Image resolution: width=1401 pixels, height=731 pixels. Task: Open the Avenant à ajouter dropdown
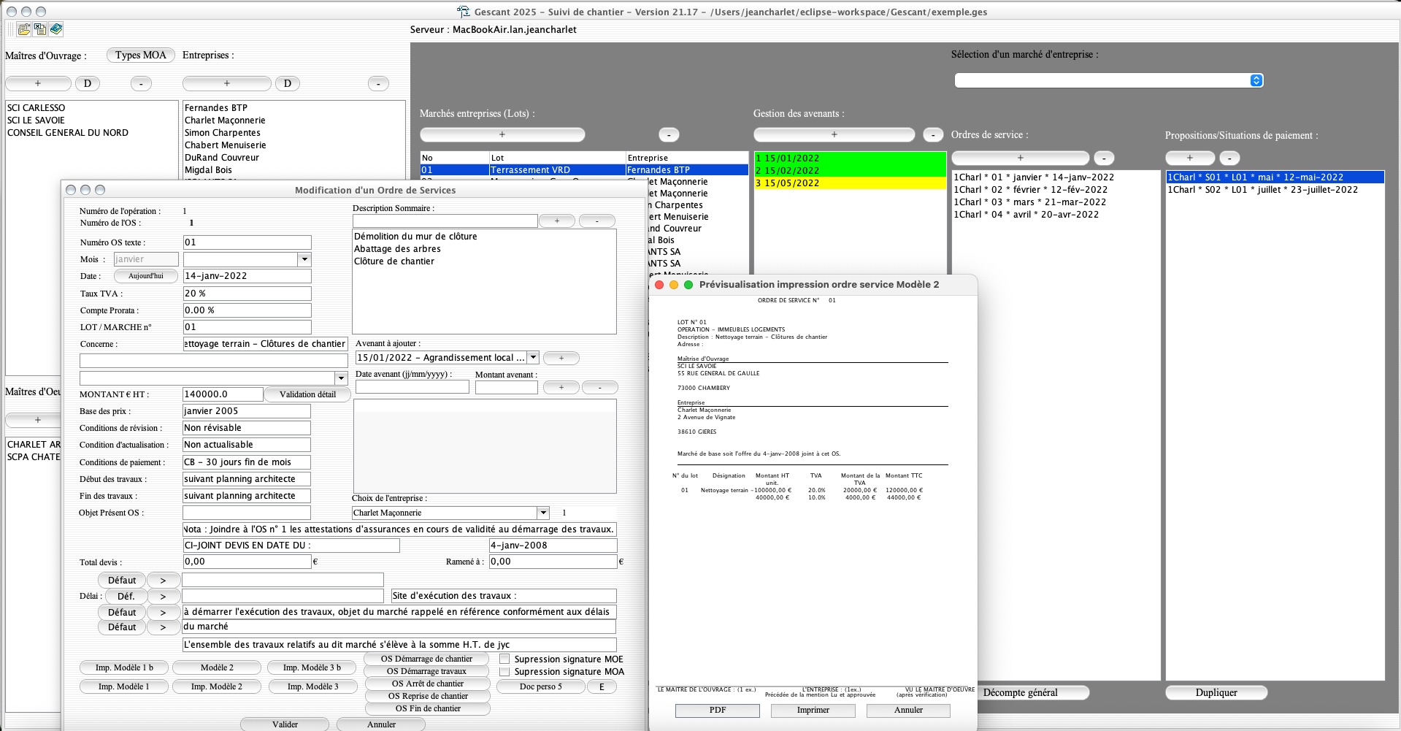tap(533, 358)
